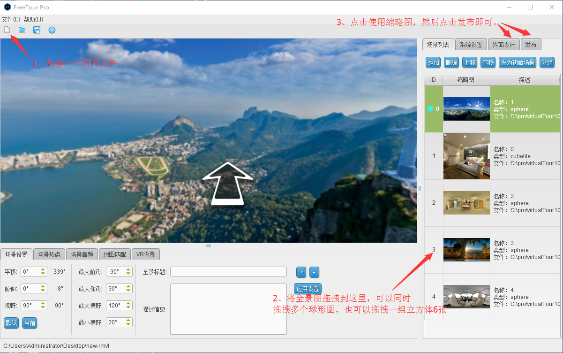The image size is (563, 353).
Task: Click into the 最大视野 120° value field
Action: click(115, 305)
